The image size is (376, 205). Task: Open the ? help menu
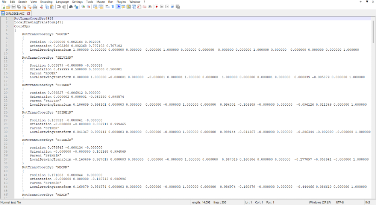coord(144,2)
